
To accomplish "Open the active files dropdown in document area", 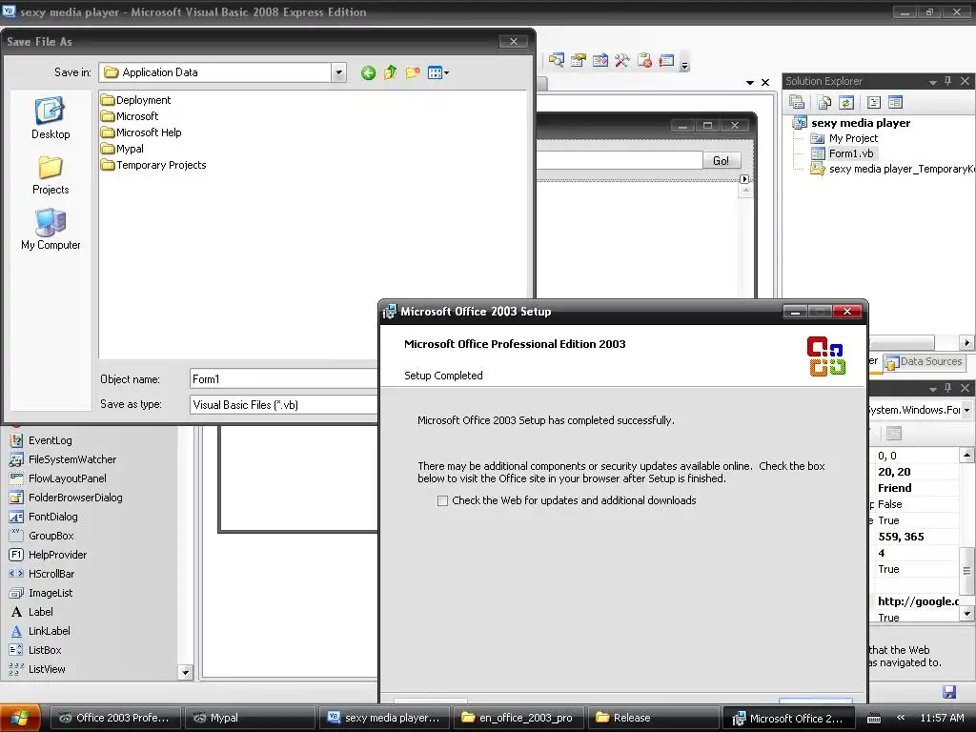I will (x=749, y=82).
